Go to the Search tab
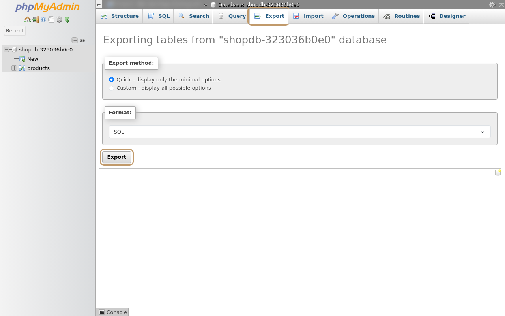505x316 pixels. click(x=193, y=16)
